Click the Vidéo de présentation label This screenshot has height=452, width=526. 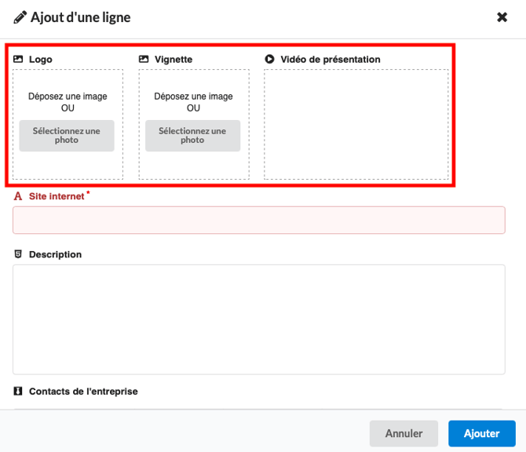click(330, 59)
